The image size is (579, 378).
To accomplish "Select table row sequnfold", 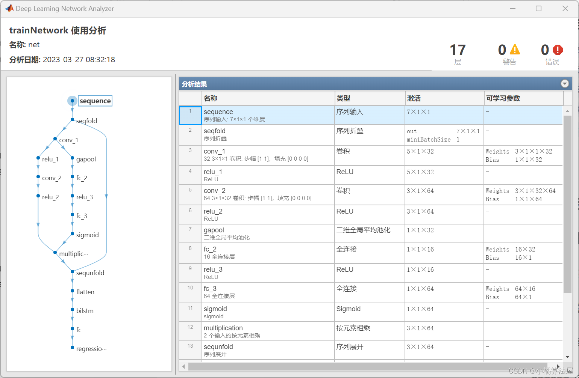I will (x=371, y=351).
